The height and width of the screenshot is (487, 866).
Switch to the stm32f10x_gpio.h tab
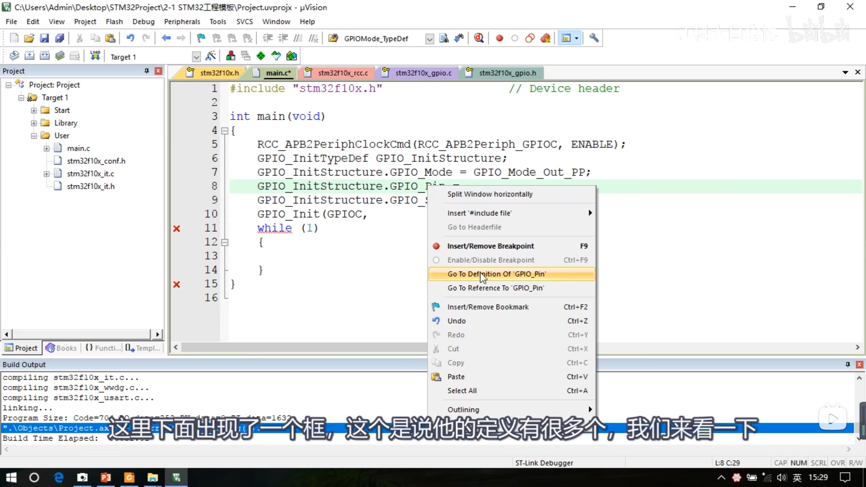pyautogui.click(x=507, y=73)
